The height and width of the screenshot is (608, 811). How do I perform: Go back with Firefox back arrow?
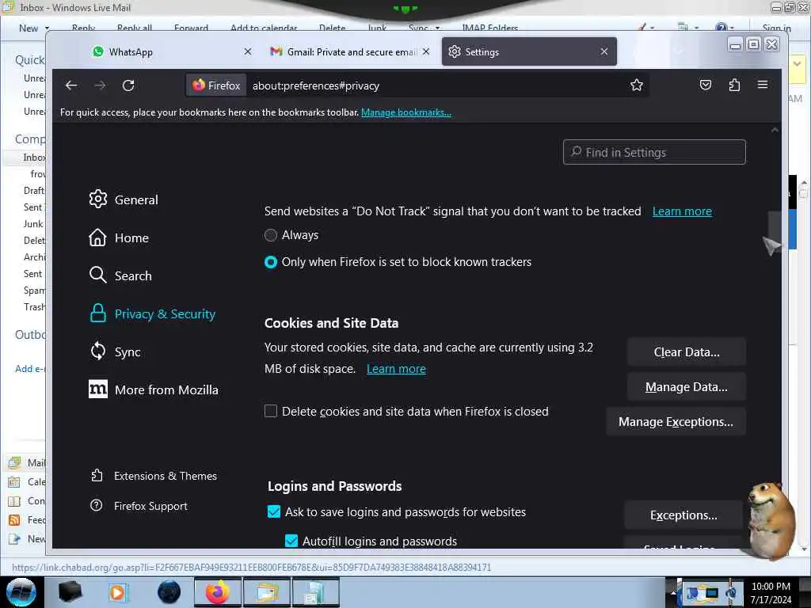71,85
